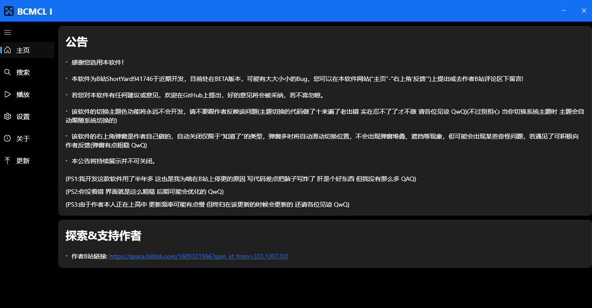The width and height of the screenshot is (592, 308).
Task: Click the info circle icon next to 关于
Action: coord(7,139)
